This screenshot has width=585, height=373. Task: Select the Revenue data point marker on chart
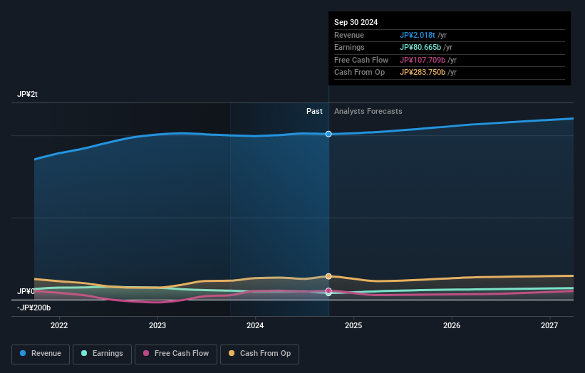(328, 134)
